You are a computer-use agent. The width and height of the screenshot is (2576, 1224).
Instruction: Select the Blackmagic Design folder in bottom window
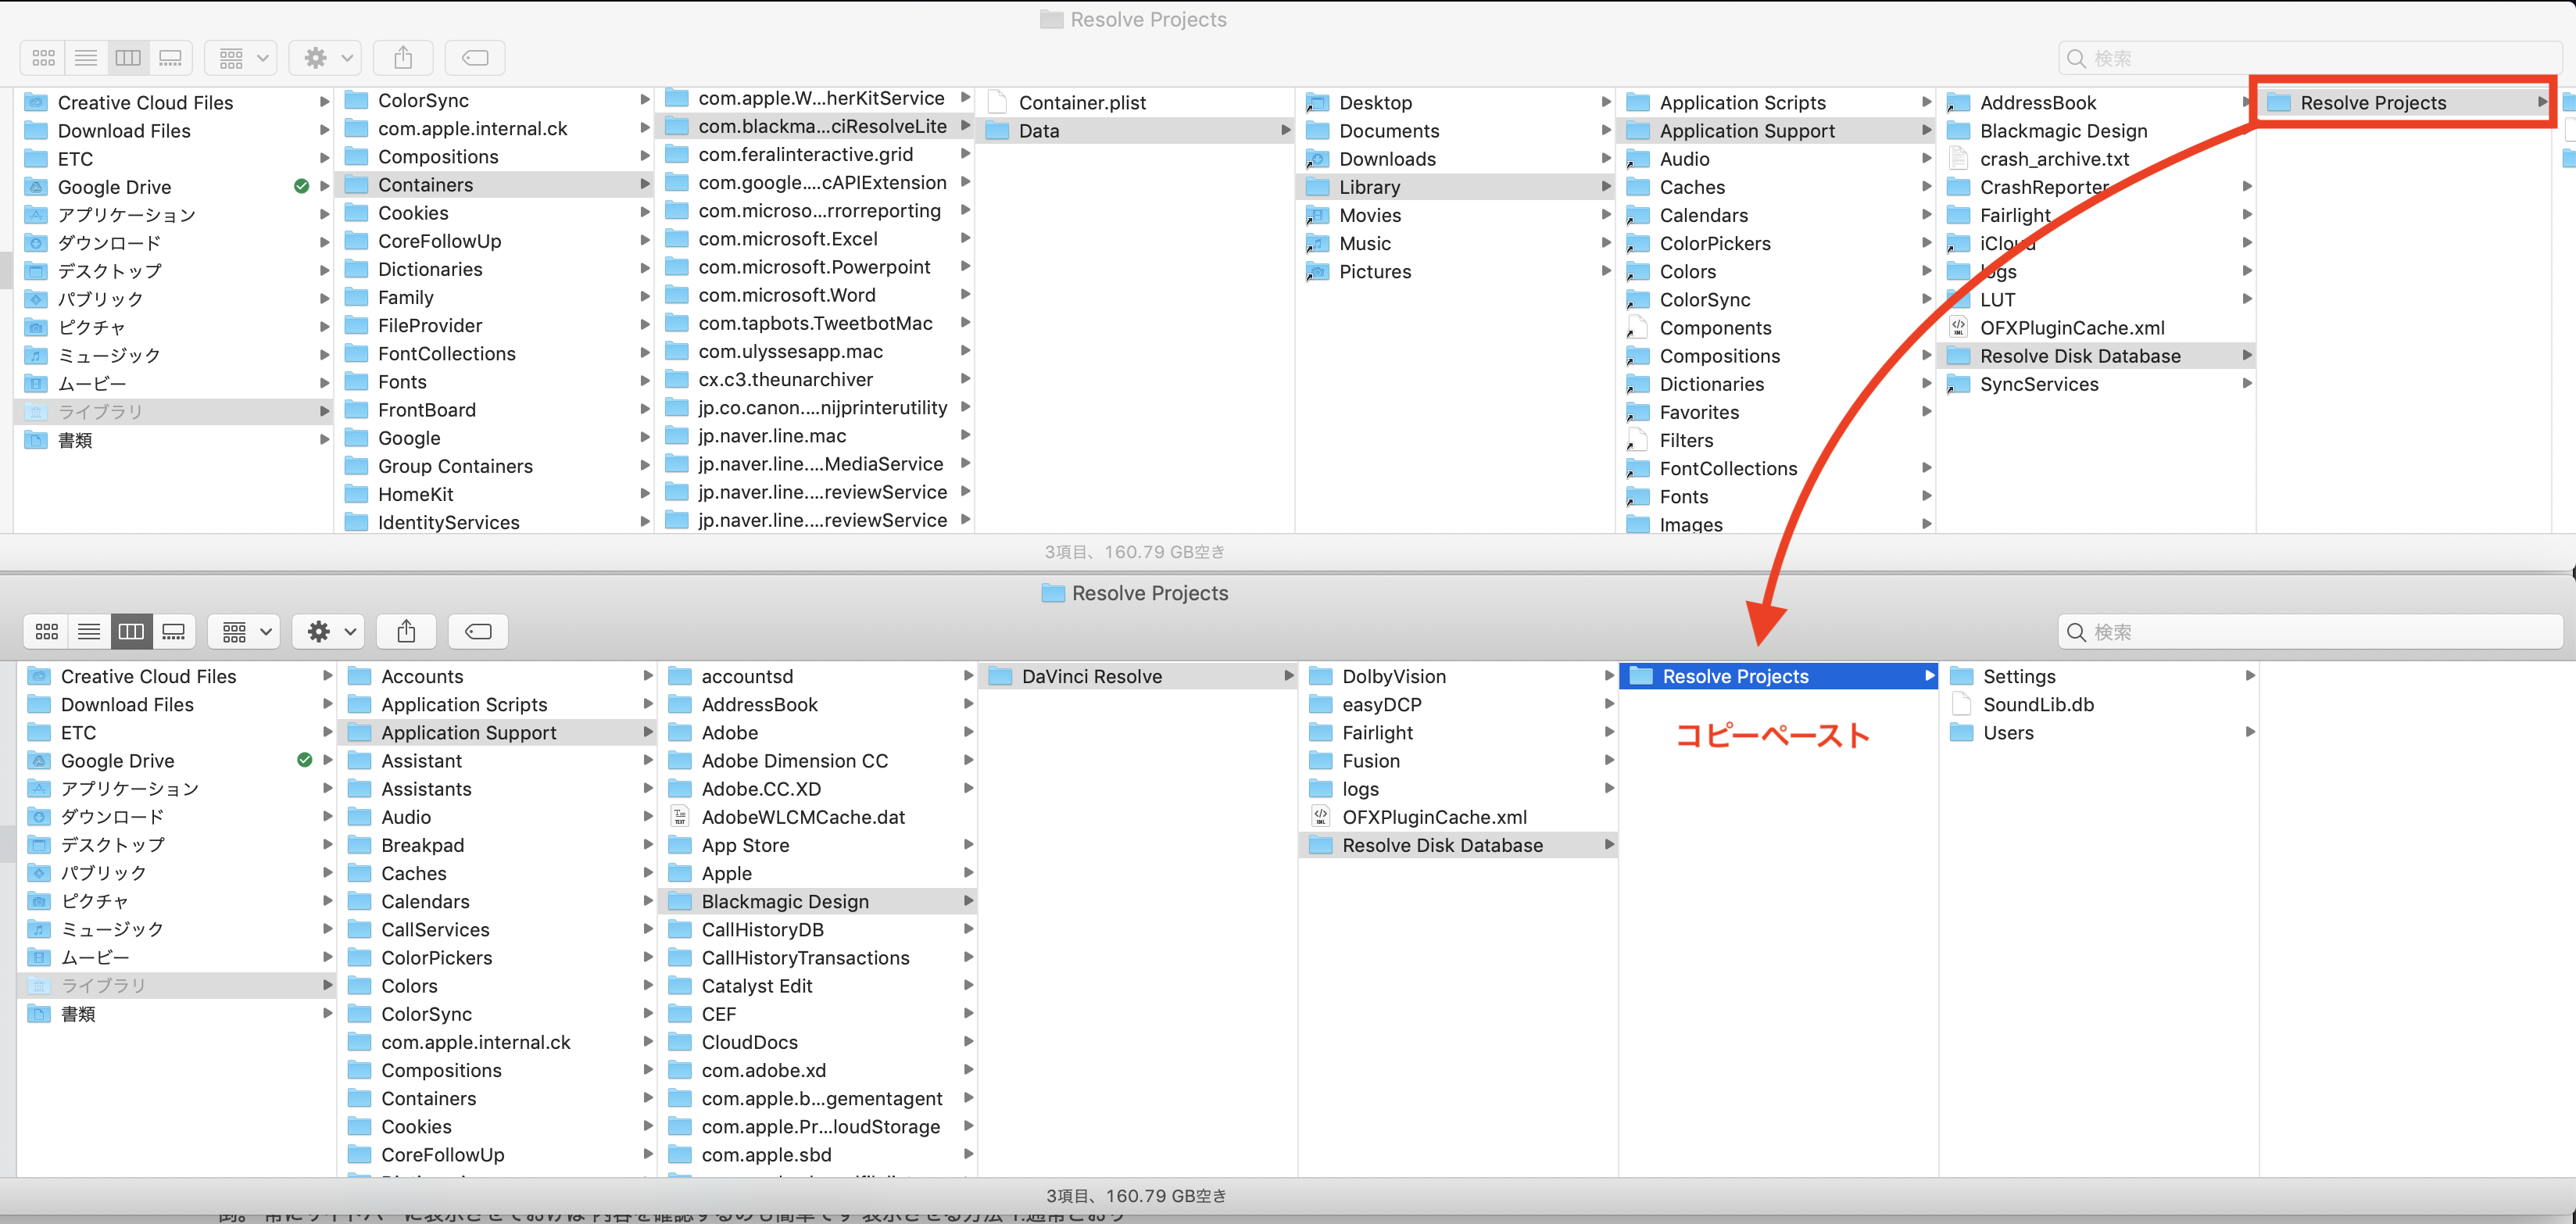pos(785,901)
